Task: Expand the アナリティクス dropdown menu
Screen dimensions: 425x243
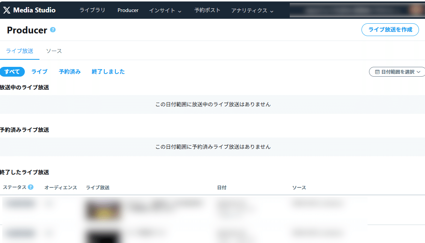Action: 252,10
